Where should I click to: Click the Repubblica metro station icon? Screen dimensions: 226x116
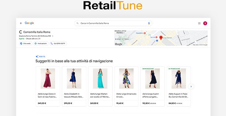click(x=145, y=33)
